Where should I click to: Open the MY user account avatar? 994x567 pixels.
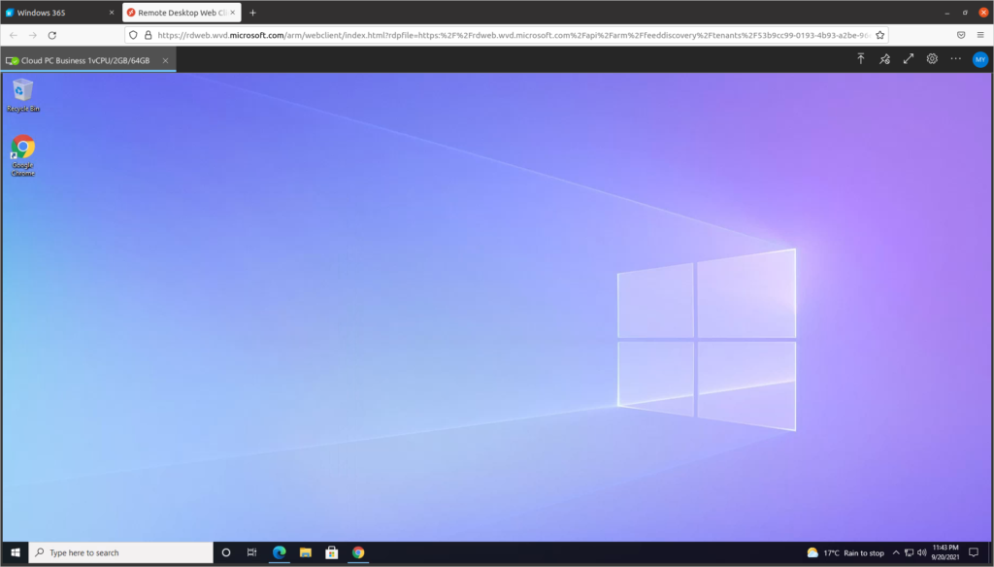pyautogui.click(x=980, y=59)
